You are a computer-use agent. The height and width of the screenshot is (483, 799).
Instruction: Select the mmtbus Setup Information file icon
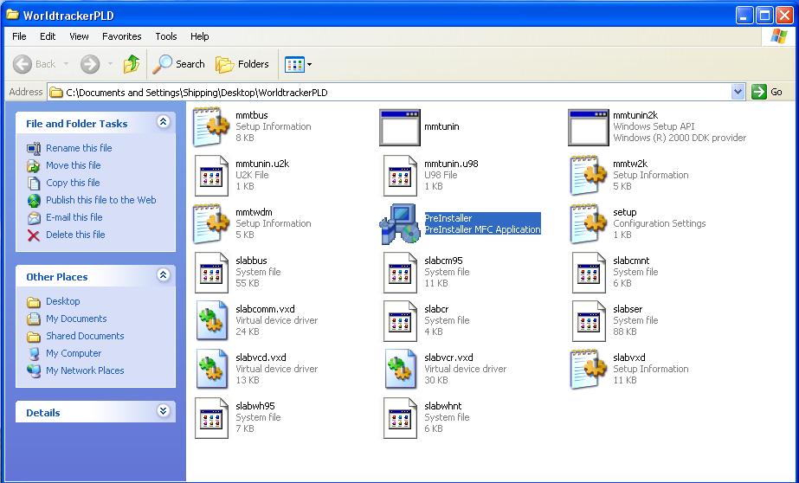[211, 127]
